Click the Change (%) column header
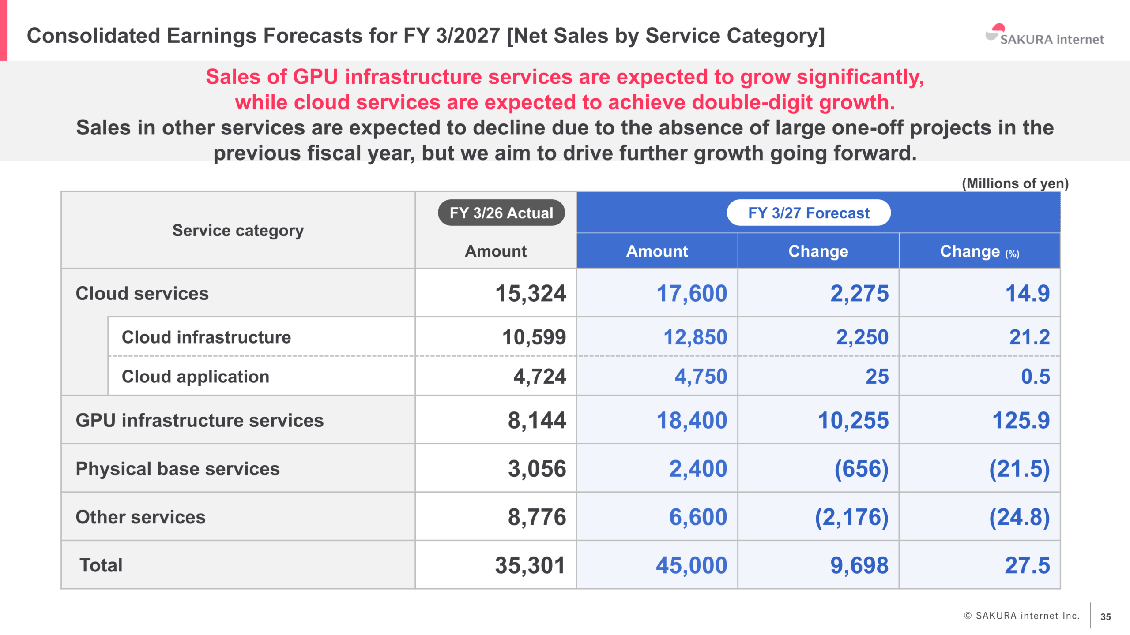Viewport: 1130px width, 635px height. click(979, 251)
